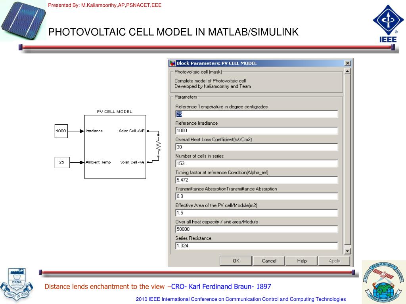The width and height of the screenshot is (406, 304).
Task: Click the PSNA college crest logo
Action: 17,284
